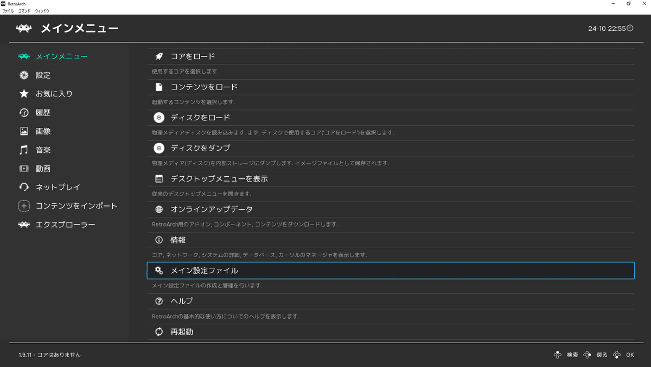Click the clock icon next to the time
The width and height of the screenshot is (651, 367).
click(630, 28)
